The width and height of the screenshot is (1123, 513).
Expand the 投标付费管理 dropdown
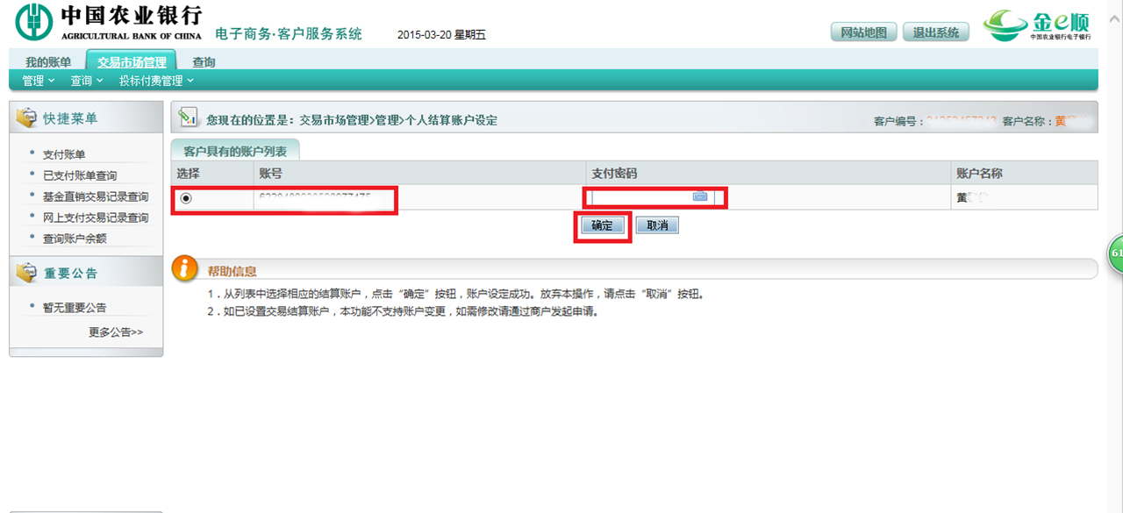point(156,81)
